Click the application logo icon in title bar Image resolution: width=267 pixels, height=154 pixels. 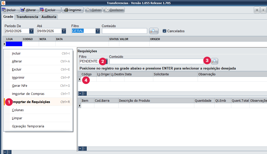3,3
